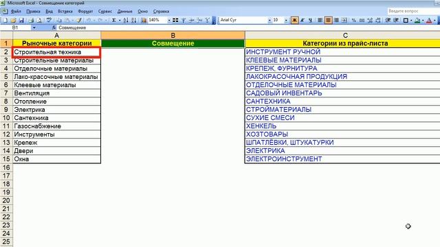Click the Введите вопрос help box

(413, 11)
